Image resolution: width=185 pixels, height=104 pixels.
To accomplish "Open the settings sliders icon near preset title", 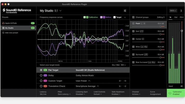I will click(x=125, y=11).
